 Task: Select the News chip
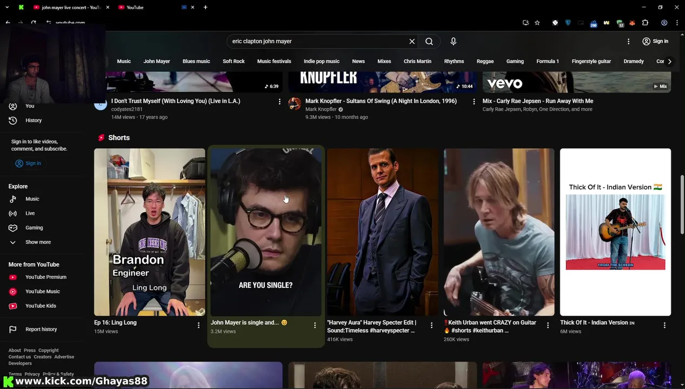358,61
